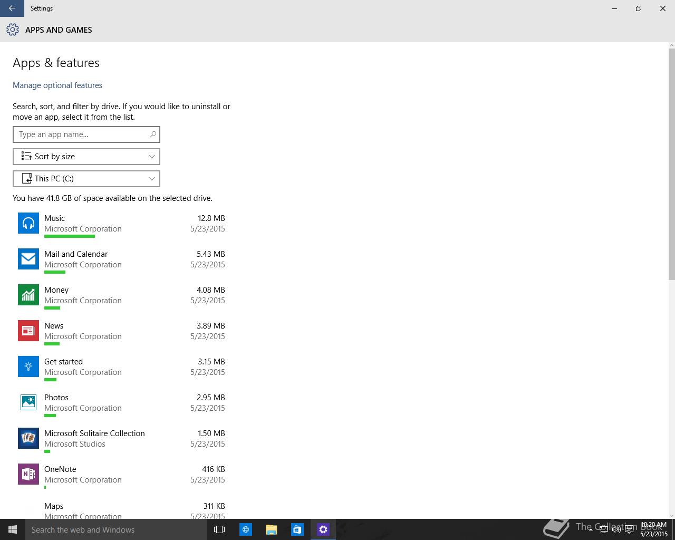Open the Windows Start button
The image size is (675, 540).
click(13, 529)
